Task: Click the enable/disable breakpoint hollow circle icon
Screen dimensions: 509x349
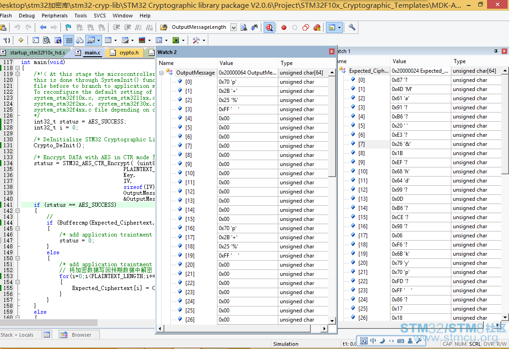Action: 295,27
